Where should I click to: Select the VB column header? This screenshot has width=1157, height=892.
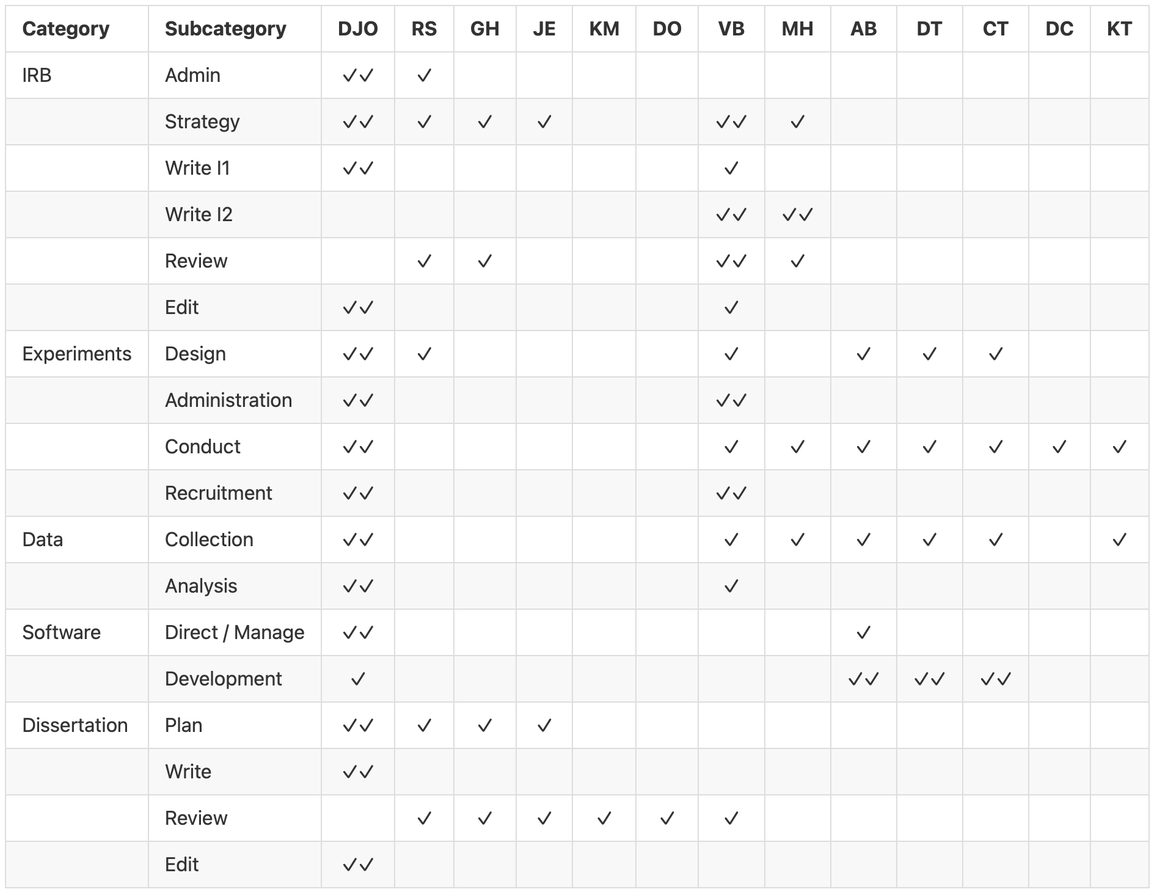pyautogui.click(x=731, y=29)
